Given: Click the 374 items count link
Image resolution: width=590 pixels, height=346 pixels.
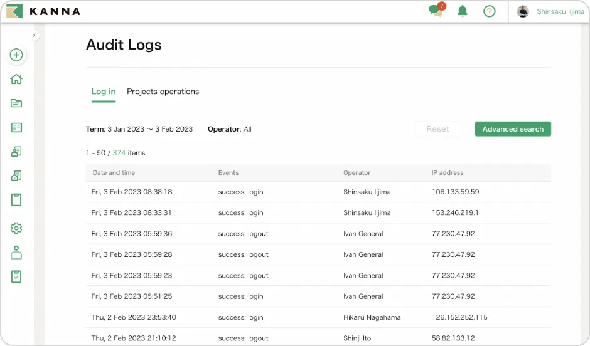Looking at the screenshot, I should 119,153.
